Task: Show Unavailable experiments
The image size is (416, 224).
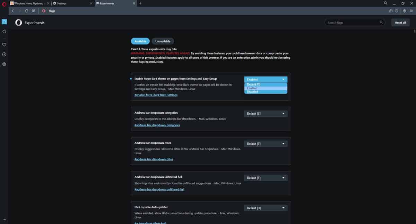Action: point(163,41)
